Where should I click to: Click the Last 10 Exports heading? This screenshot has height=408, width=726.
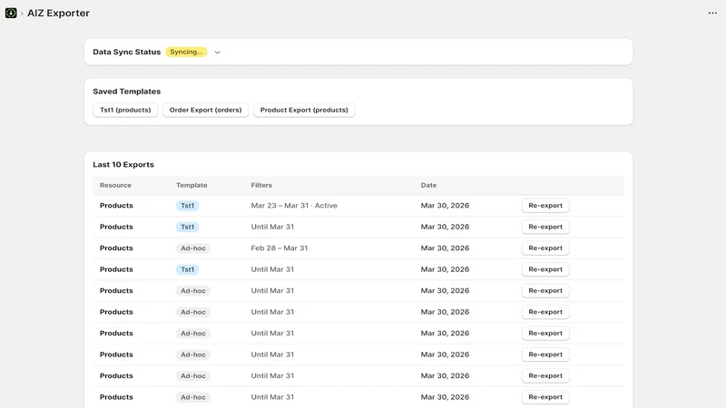click(123, 165)
